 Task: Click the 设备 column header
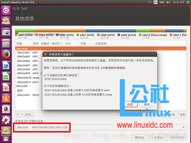[x=24, y=44]
